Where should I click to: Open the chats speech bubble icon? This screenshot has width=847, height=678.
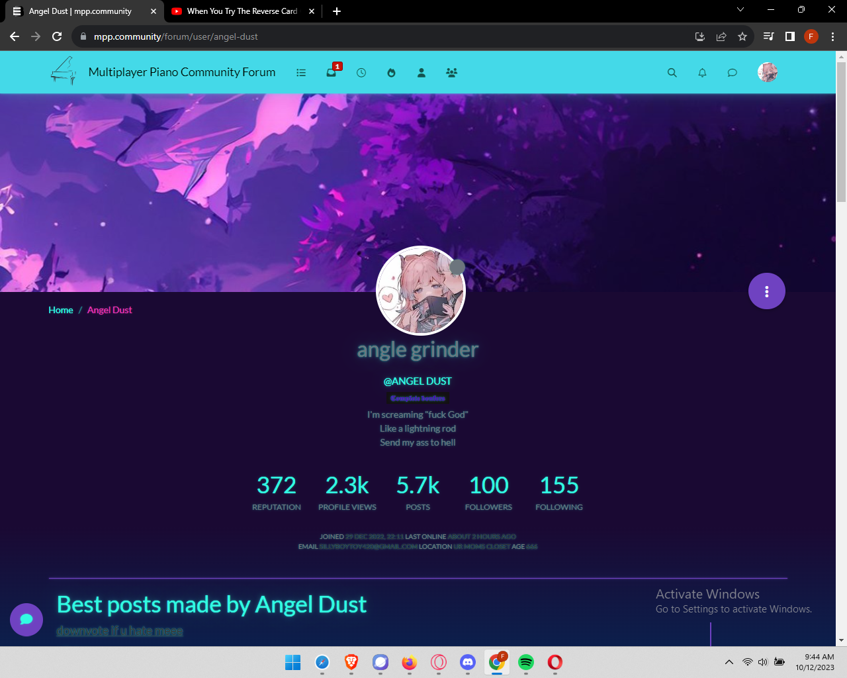point(732,73)
